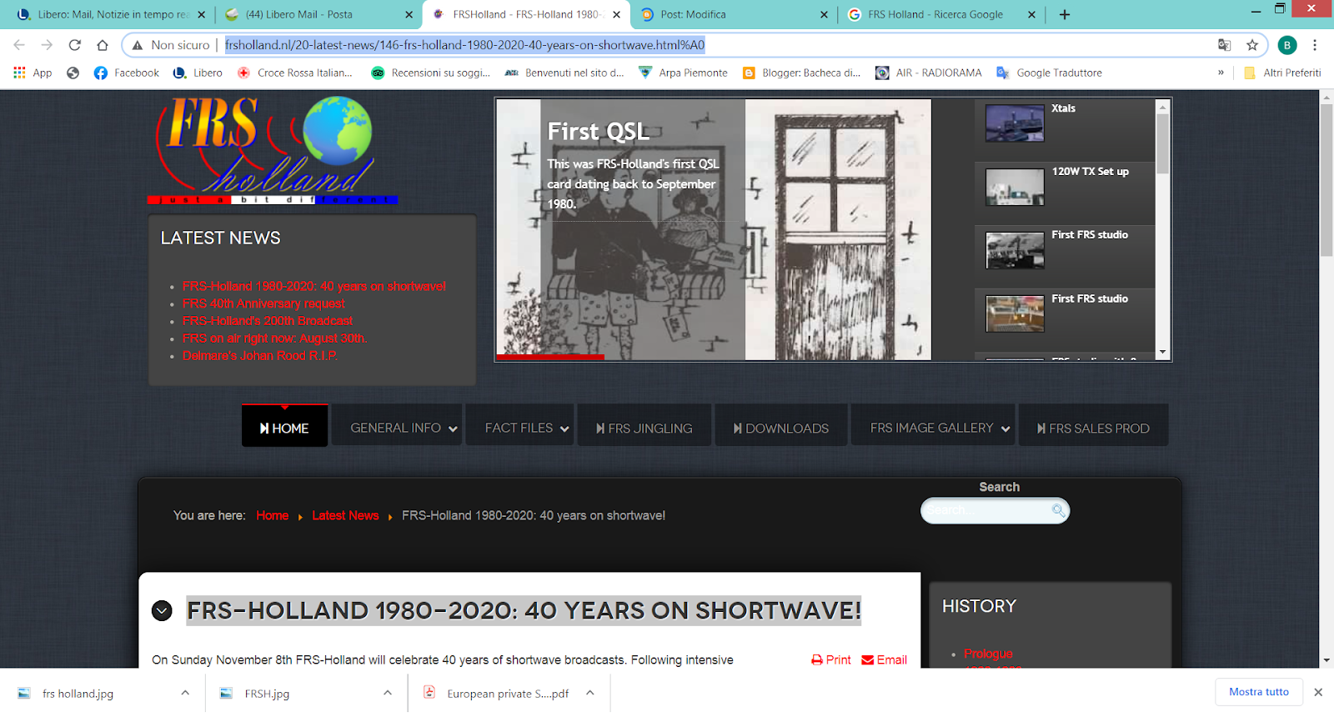This screenshot has height=717, width=1334.
Task: Open frs holland.jpg download options chevron
Action: click(x=185, y=693)
